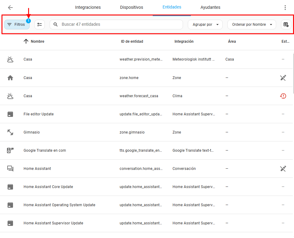Image resolution: width=294 pixels, height=238 pixels.
Task: Open table column settings icon
Action: coord(286,25)
